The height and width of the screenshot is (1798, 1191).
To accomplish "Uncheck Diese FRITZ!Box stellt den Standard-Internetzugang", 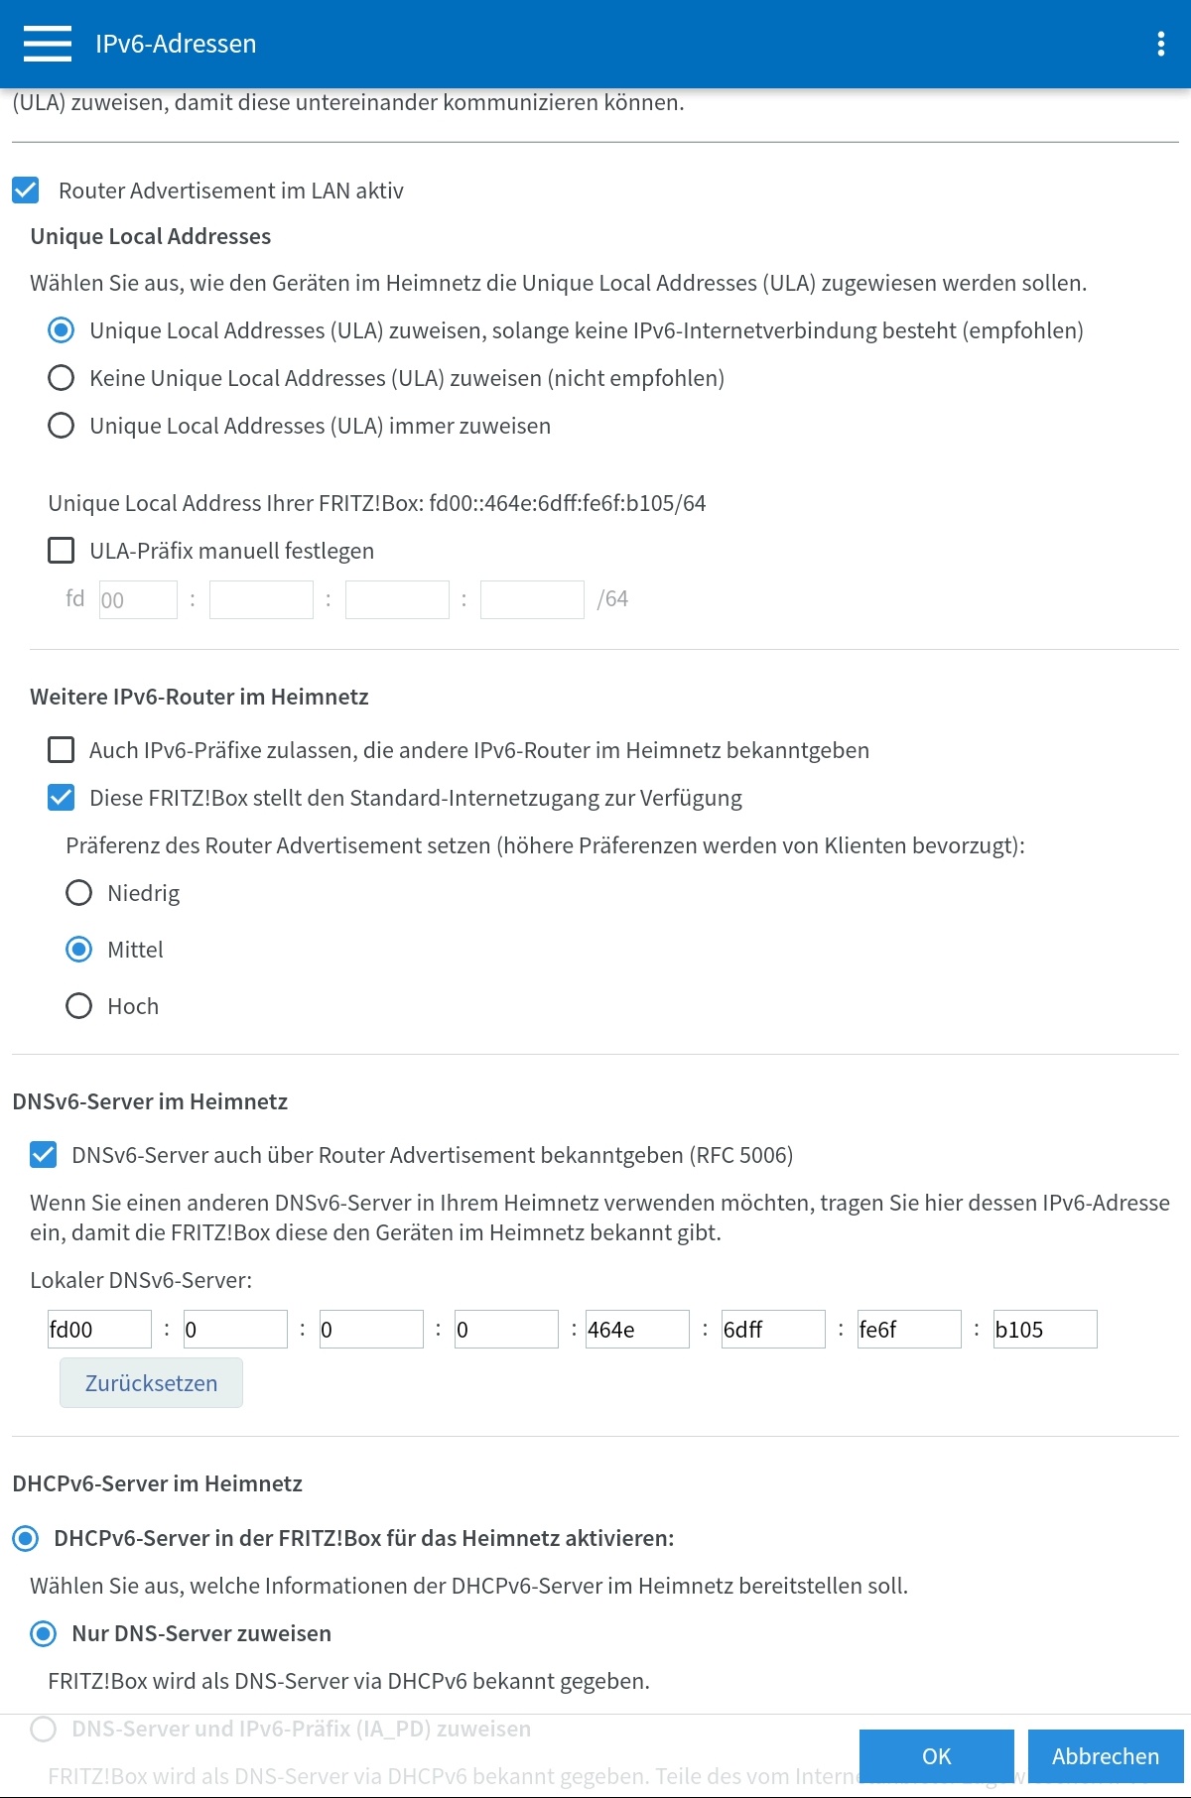I will (x=62, y=798).
